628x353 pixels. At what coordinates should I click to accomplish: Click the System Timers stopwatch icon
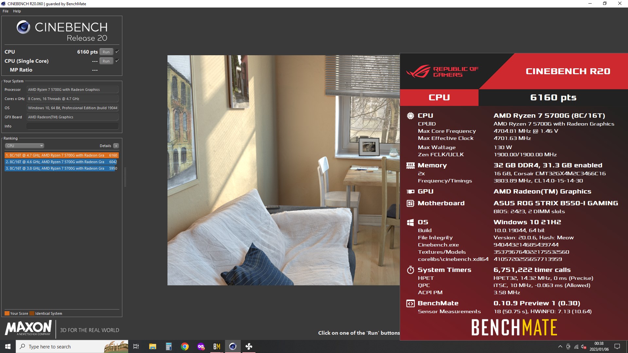(x=410, y=270)
